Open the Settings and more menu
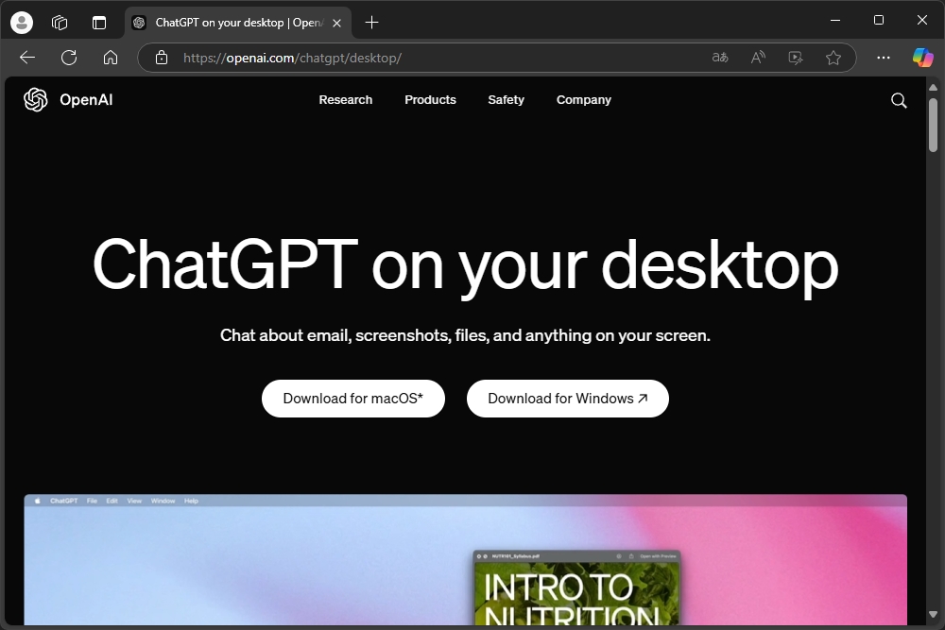Viewport: 945px width, 630px height. tap(884, 58)
